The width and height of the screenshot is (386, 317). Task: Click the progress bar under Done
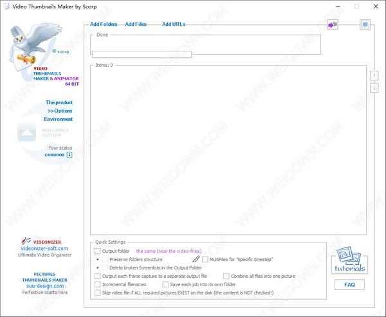142,55
